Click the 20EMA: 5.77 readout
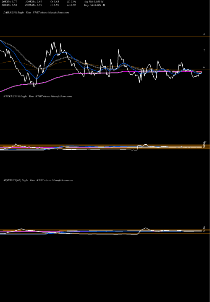 (9, 2)
